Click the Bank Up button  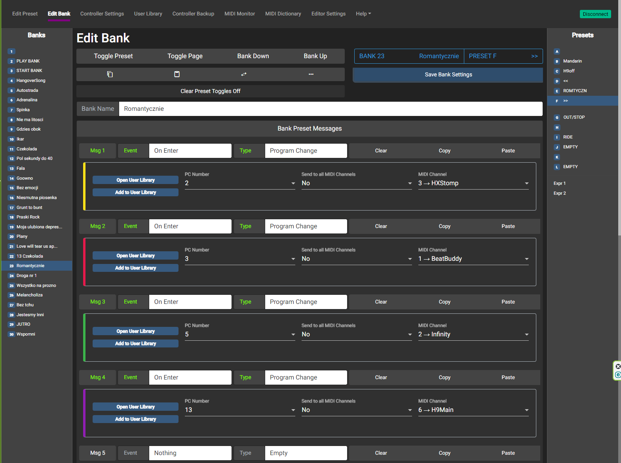(315, 56)
